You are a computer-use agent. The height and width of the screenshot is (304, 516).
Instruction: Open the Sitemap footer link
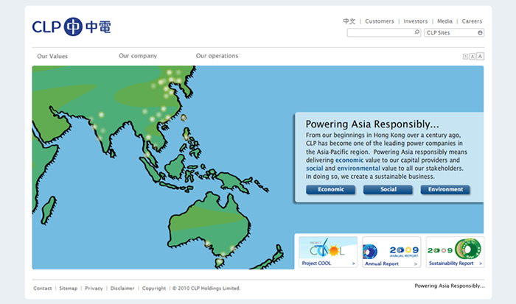click(x=68, y=288)
